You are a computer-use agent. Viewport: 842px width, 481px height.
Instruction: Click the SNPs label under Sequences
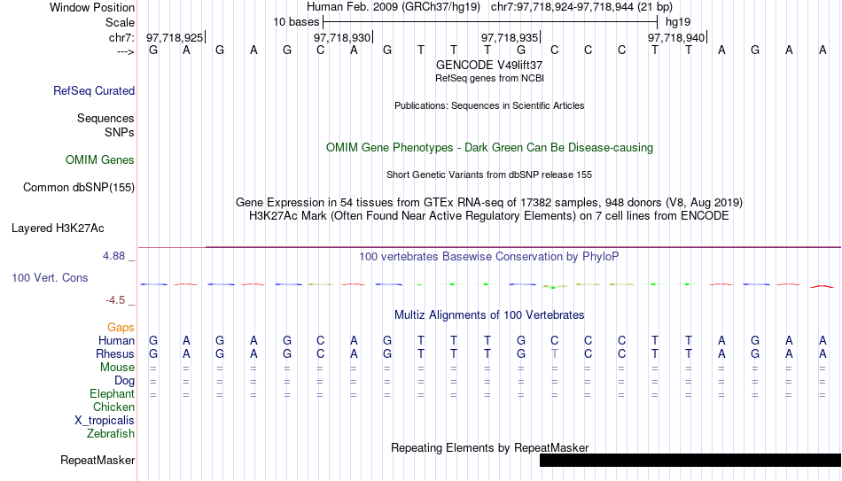click(x=120, y=132)
